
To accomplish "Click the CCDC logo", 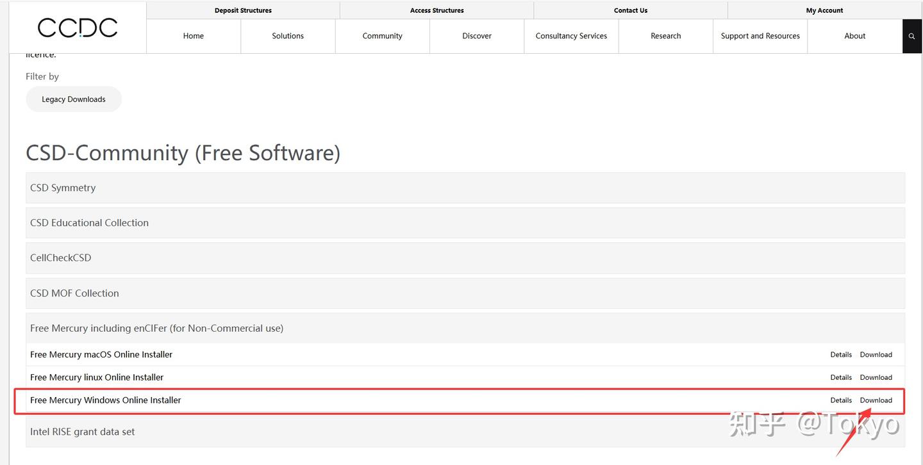I will 78,28.
